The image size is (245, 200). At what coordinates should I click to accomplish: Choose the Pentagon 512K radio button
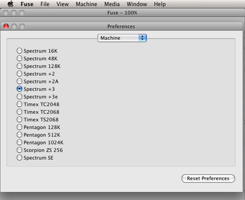click(x=19, y=135)
